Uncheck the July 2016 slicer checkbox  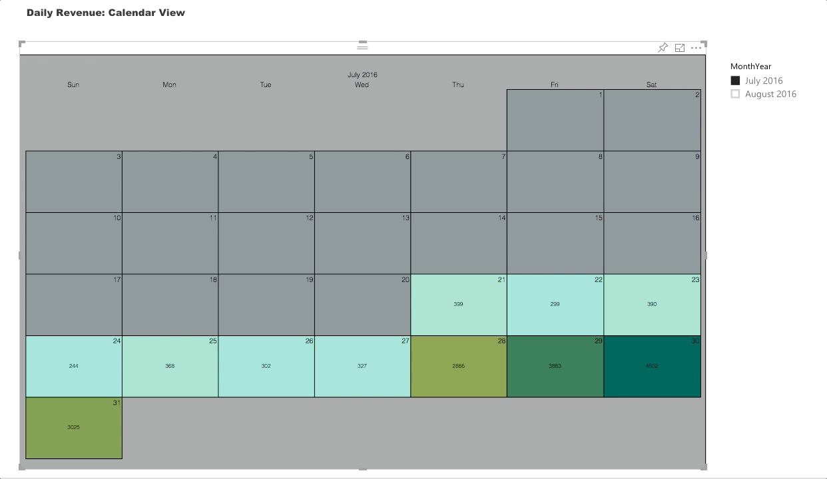[x=735, y=80]
